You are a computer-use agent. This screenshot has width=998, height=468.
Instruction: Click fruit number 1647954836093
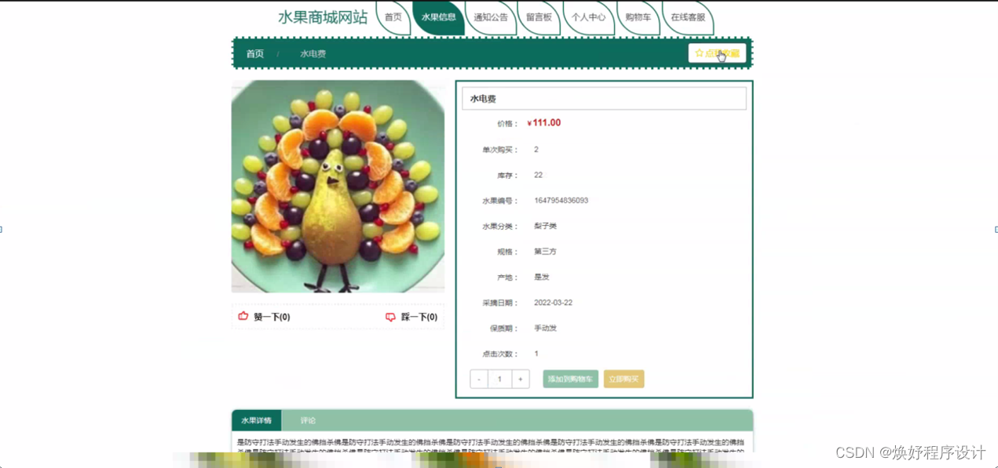point(561,201)
